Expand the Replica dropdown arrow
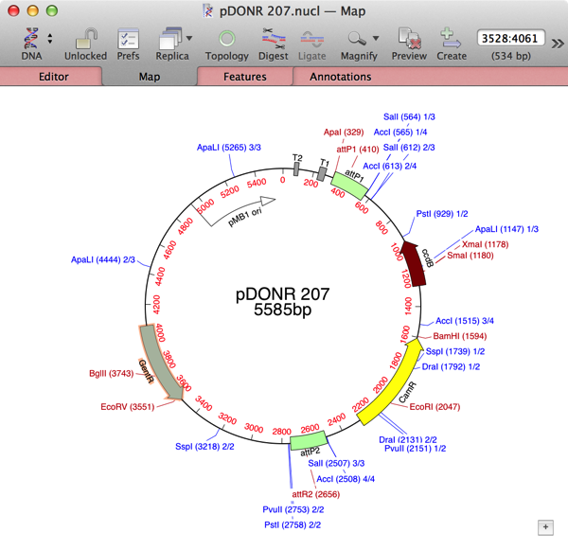 click(x=190, y=39)
